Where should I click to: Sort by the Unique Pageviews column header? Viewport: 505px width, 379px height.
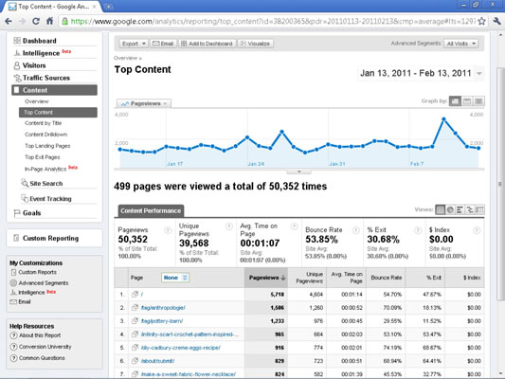pos(307,278)
